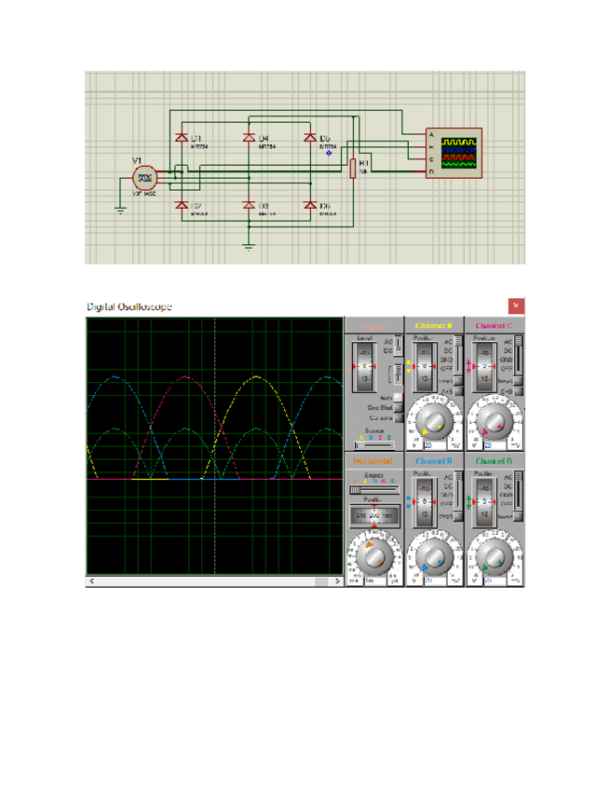Click the waveform display horizontal scrollbar
This screenshot has height=790, width=610.
[x=213, y=580]
